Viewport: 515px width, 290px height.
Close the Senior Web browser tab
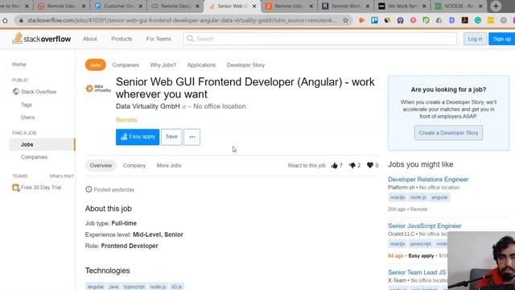click(254, 6)
